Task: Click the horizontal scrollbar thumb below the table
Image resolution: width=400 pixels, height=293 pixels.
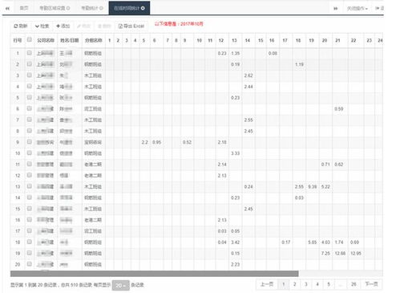Action: pos(155,274)
